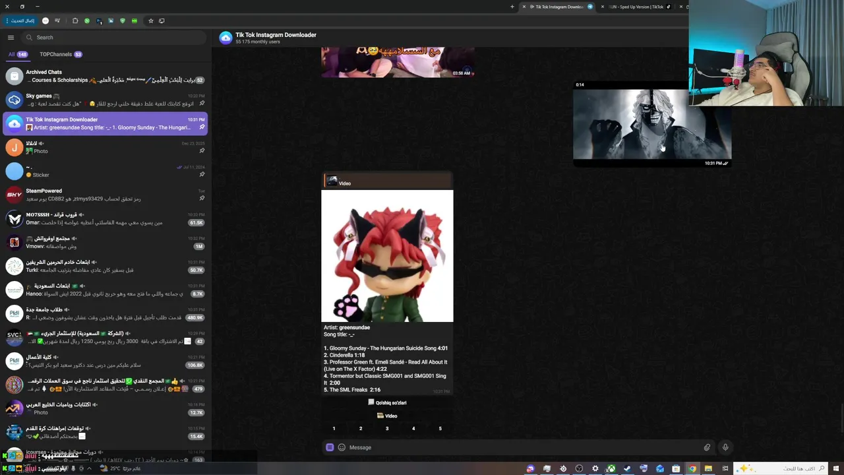The height and width of the screenshot is (475, 844).
Task: Switch to the All chats tab
Action: [17, 54]
